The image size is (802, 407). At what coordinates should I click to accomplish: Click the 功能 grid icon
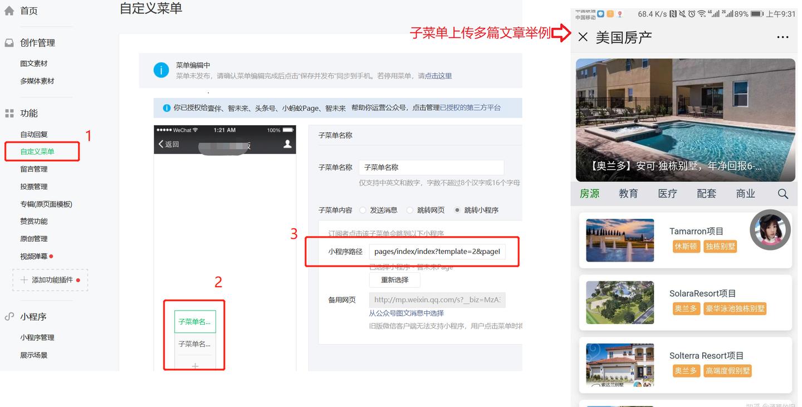pyautogui.click(x=9, y=114)
